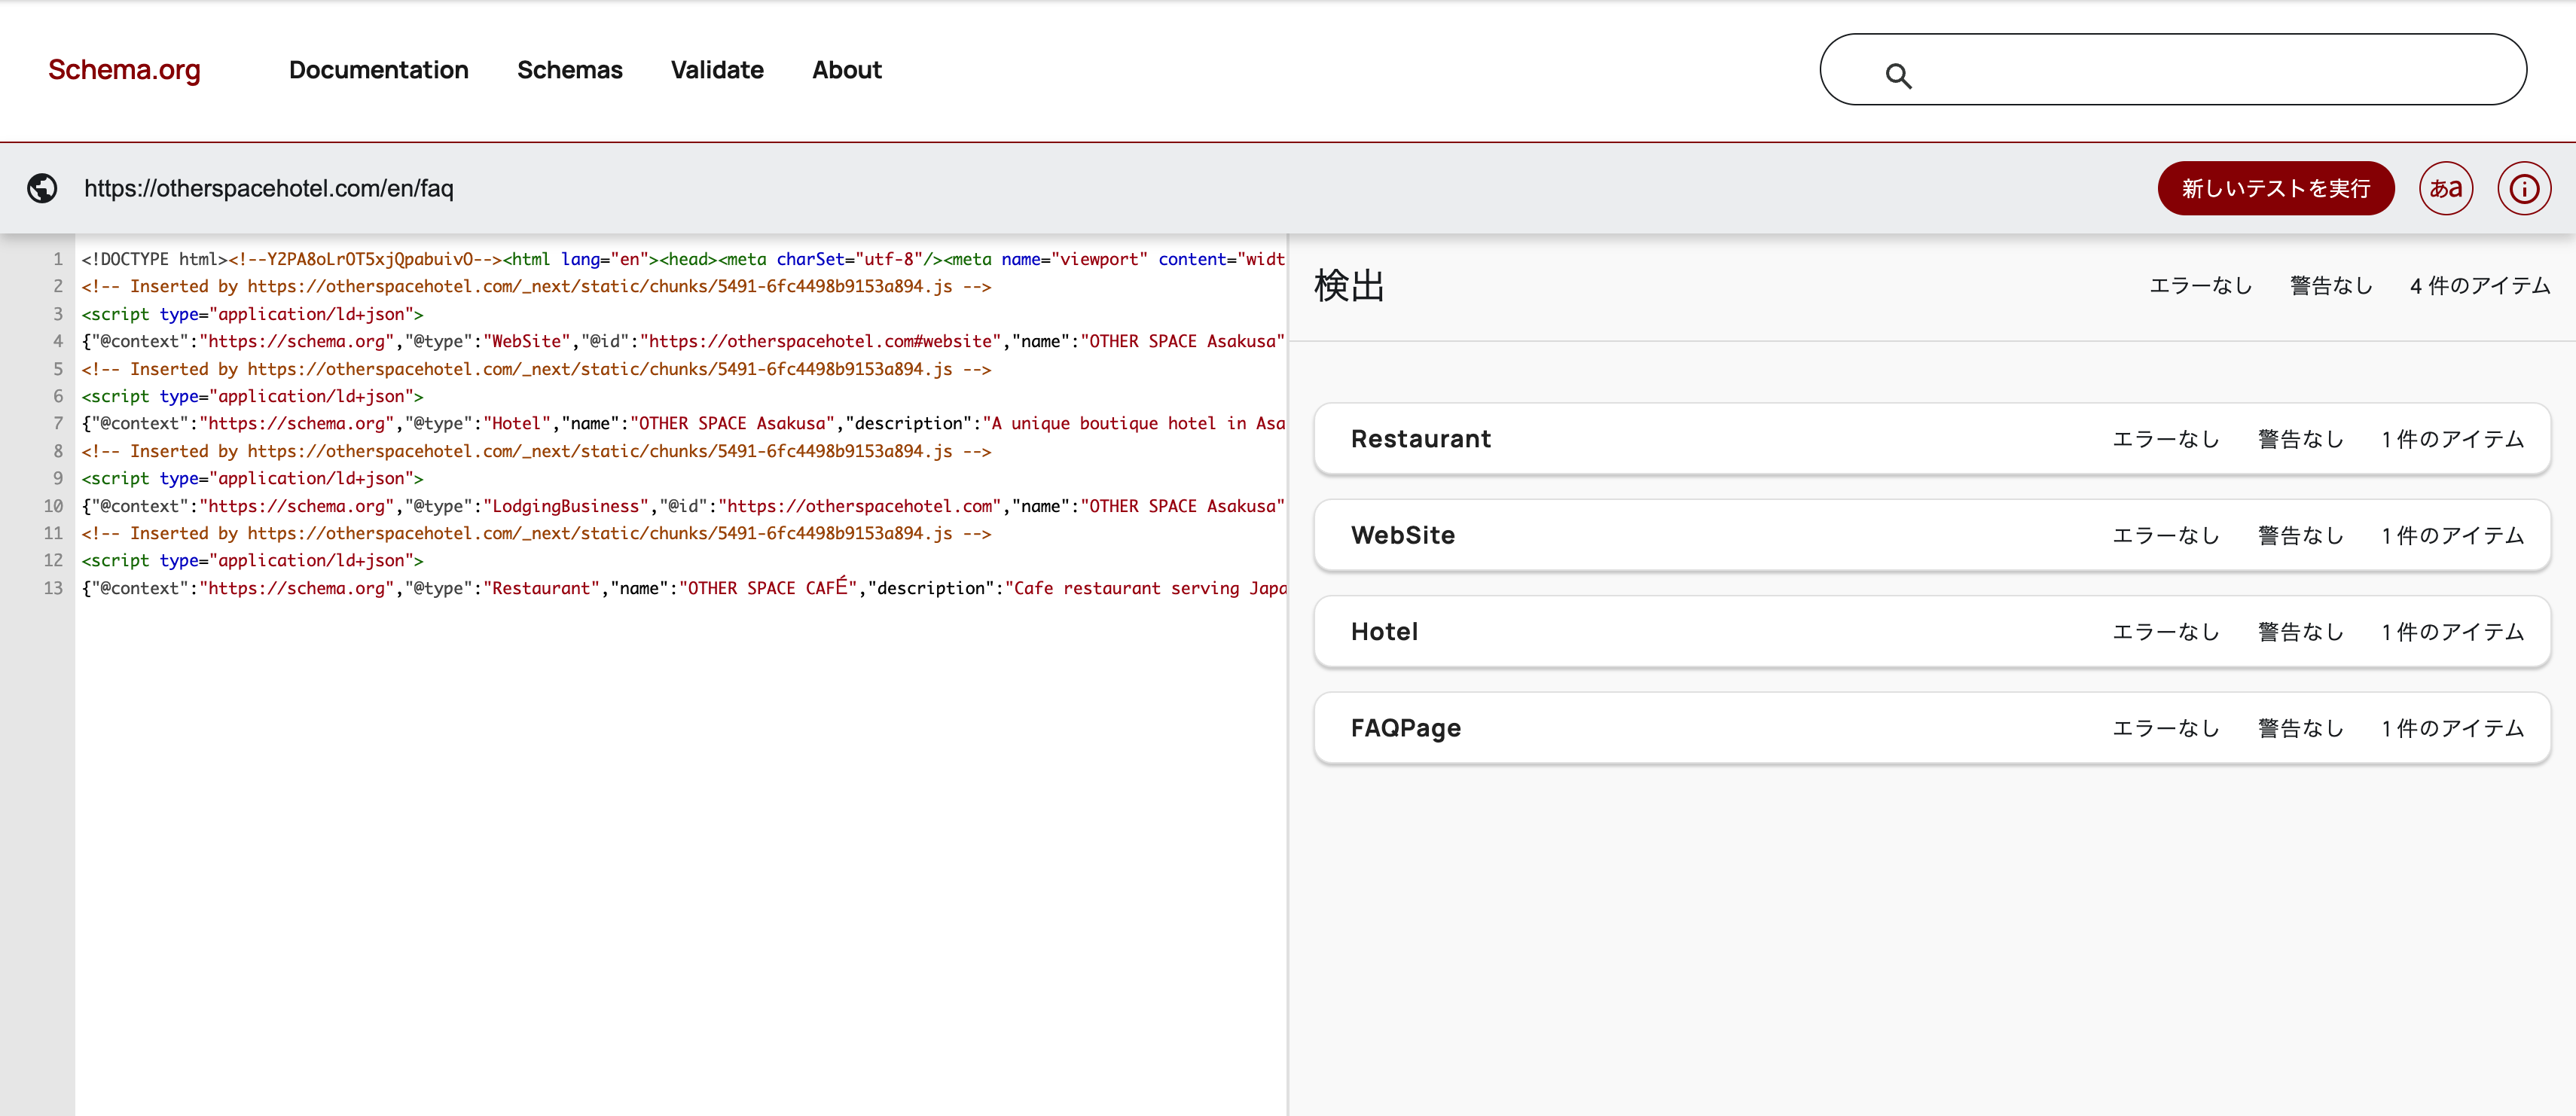The width and height of the screenshot is (2576, 1116).
Task: Click the search magnifier icon
Action: point(1898,75)
